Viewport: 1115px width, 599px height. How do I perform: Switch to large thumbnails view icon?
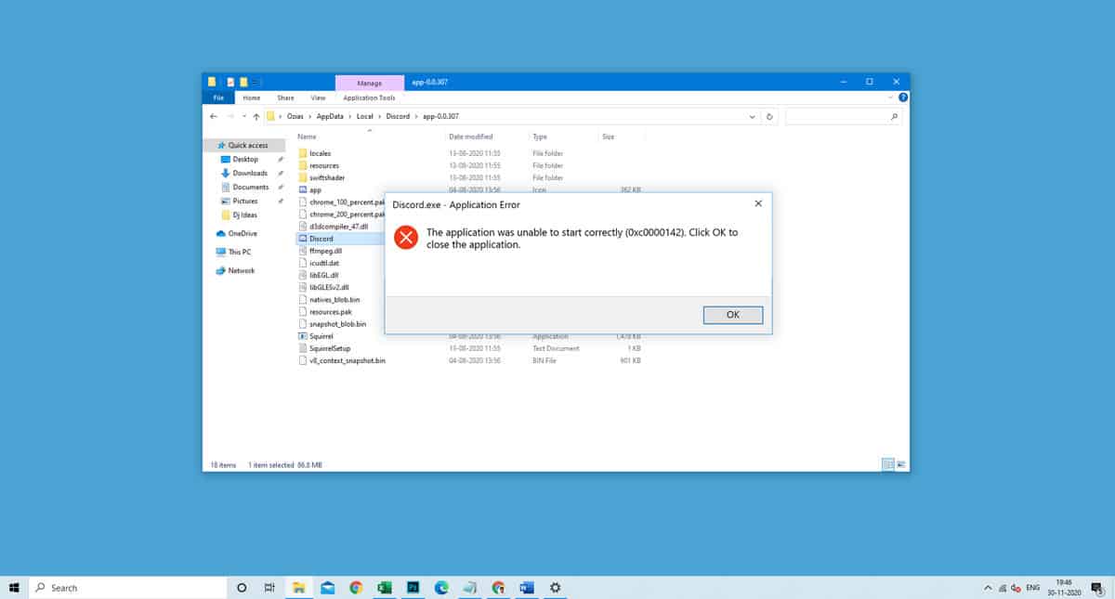click(900, 464)
